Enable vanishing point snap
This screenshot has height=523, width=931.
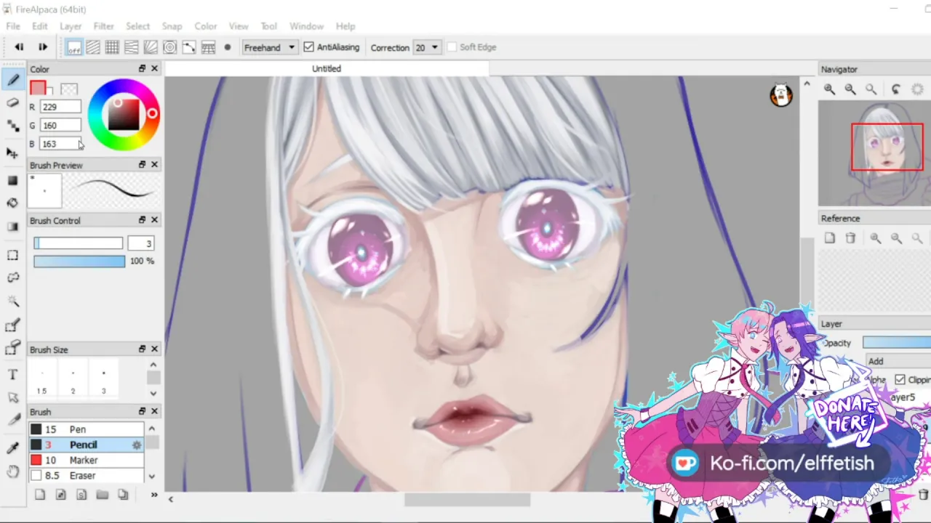pyautogui.click(x=132, y=47)
